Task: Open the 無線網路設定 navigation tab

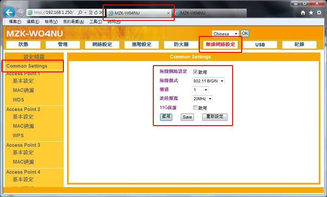Action: (x=220, y=44)
